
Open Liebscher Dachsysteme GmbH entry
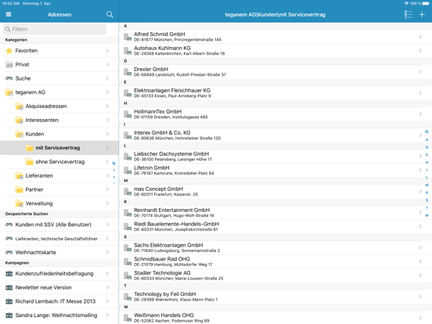click(275, 157)
